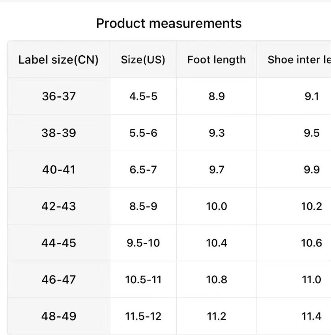Screen dimensions: 331x335
Task: Click the "Label size(CN)" column header
Action: click(x=58, y=60)
